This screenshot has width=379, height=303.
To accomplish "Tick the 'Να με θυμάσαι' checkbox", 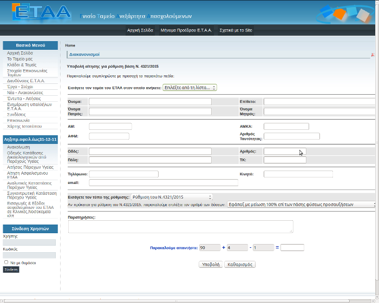I will click(6, 262).
